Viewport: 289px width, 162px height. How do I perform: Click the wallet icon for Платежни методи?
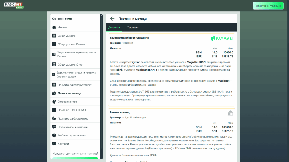[54, 93]
